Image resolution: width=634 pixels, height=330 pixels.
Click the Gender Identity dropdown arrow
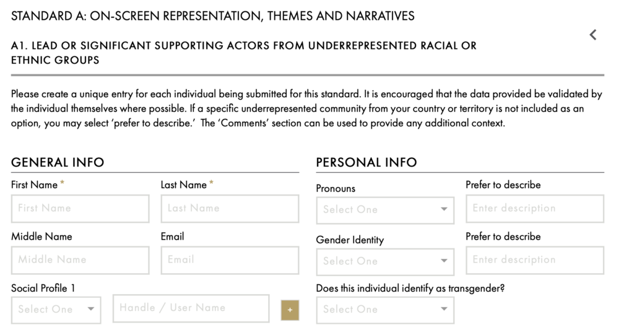coord(444,261)
